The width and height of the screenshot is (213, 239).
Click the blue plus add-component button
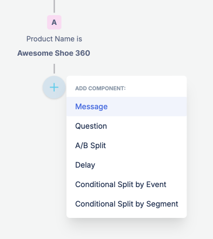click(54, 88)
